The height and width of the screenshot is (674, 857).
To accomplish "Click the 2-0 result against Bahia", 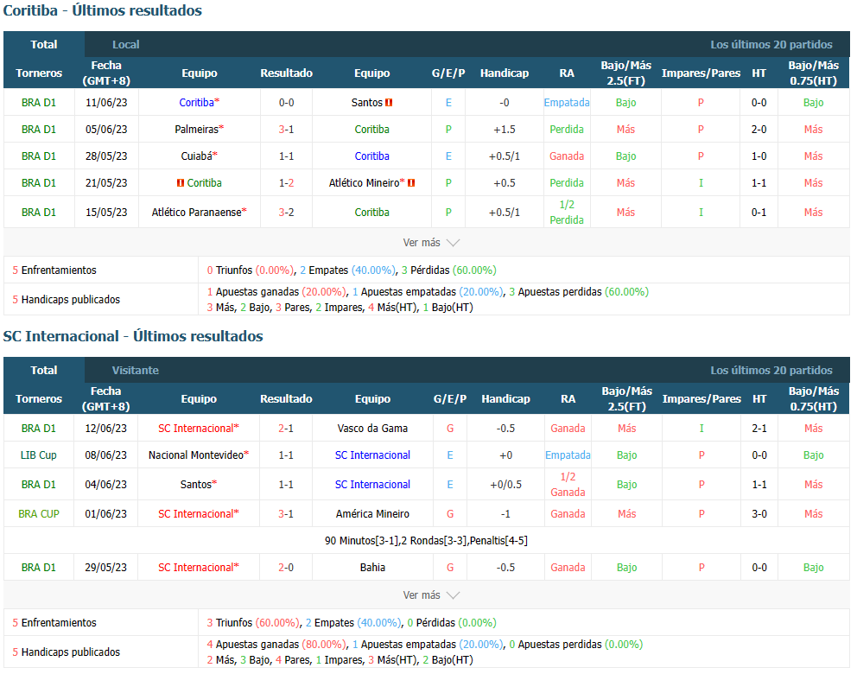I will tap(286, 568).
